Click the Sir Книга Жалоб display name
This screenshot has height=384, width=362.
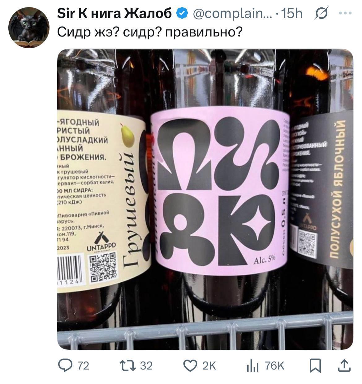click(x=114, y=13)
